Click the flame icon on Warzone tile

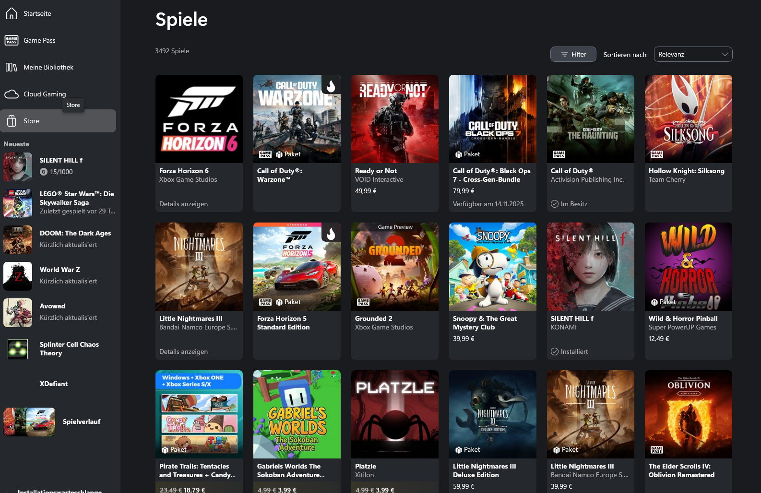[x=331, y=86]
